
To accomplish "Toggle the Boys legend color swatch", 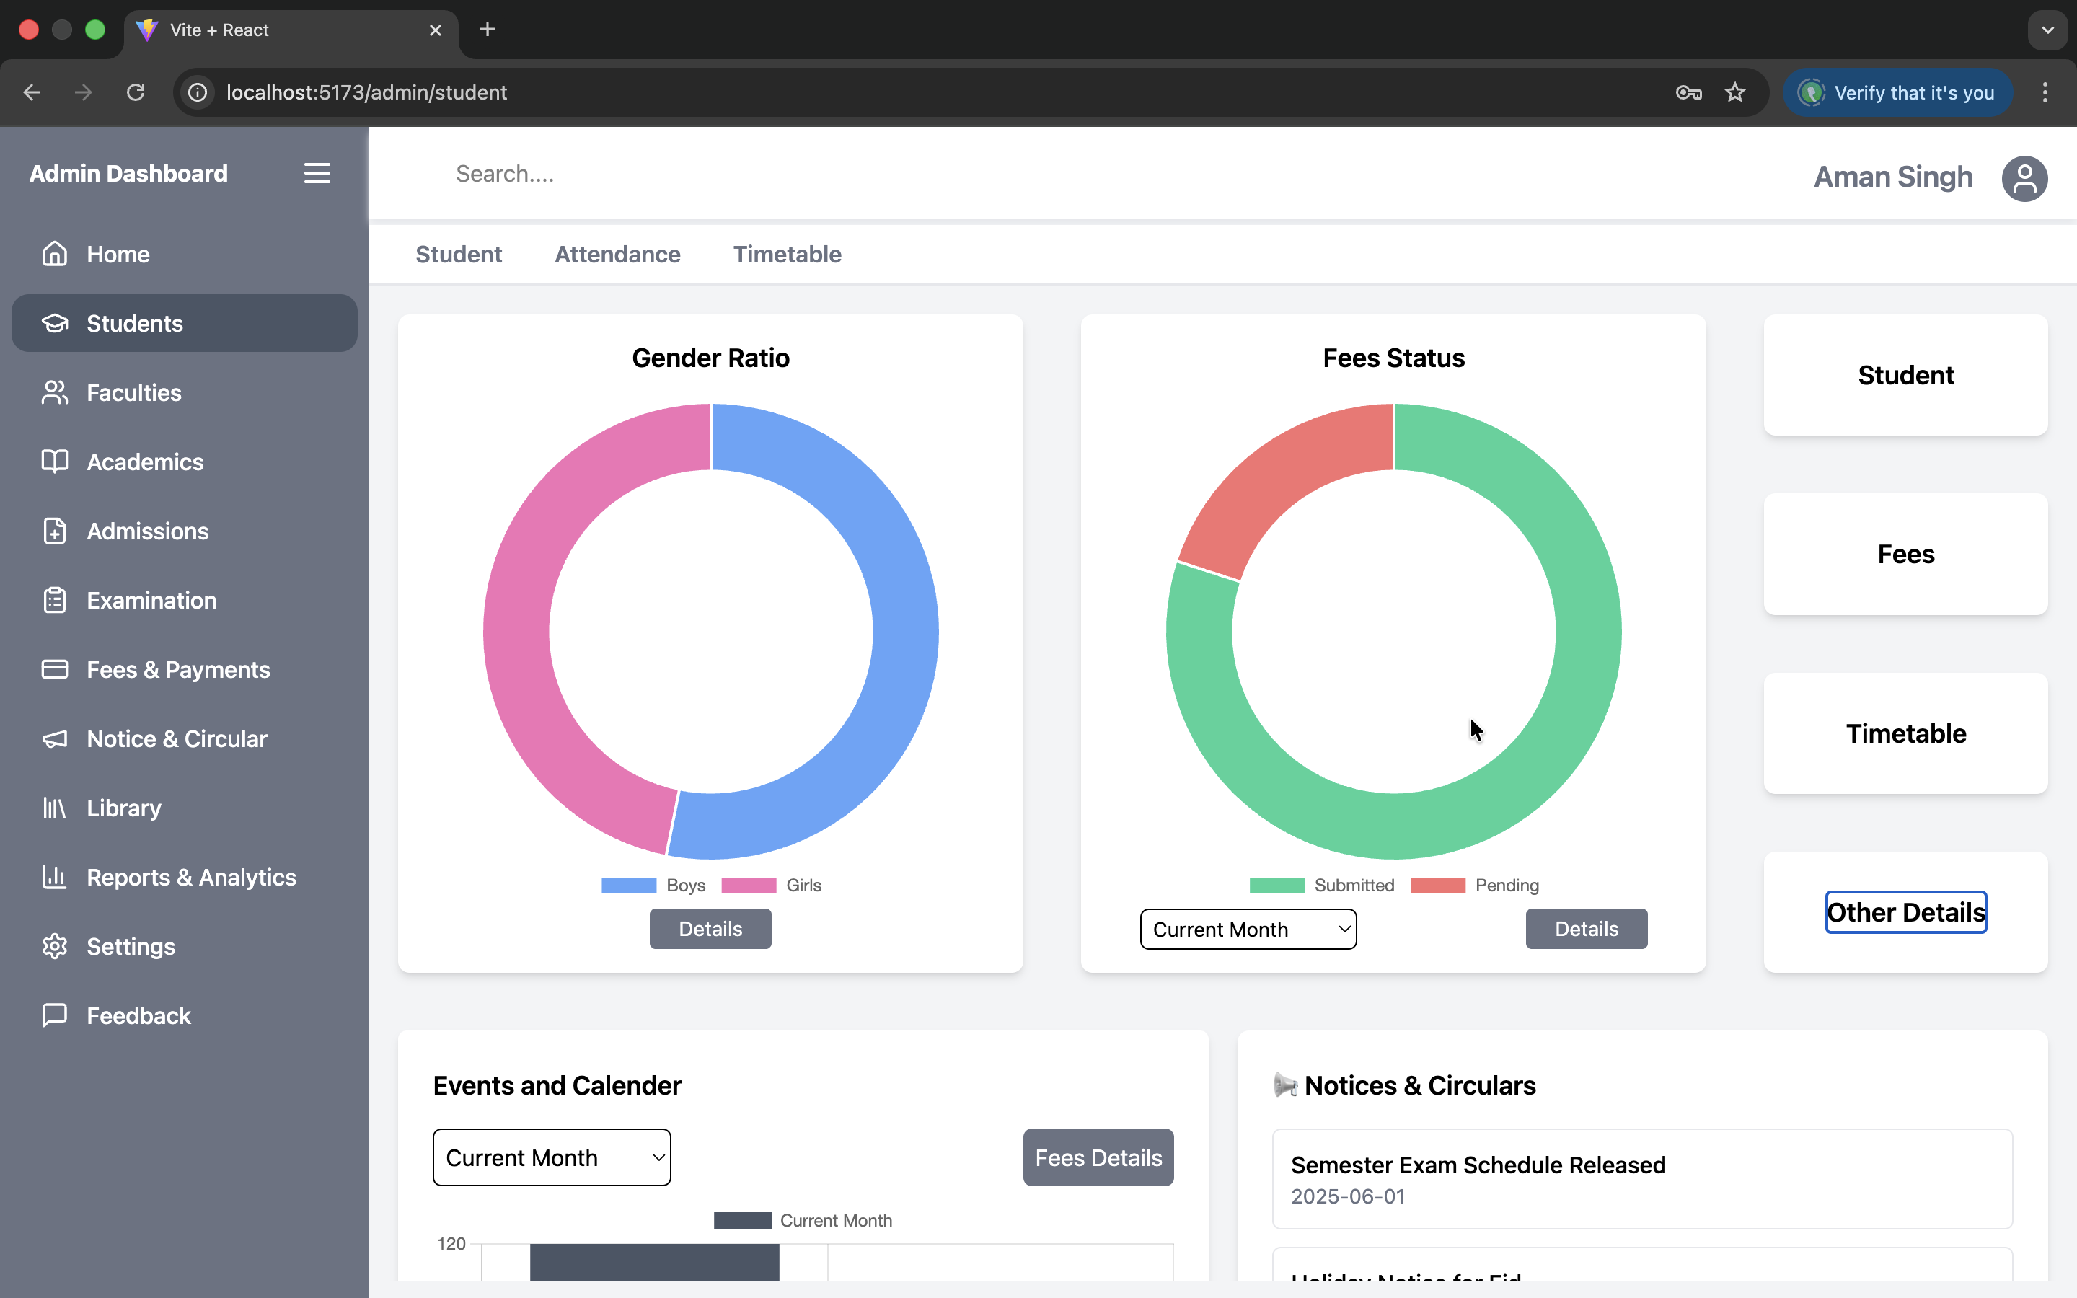I will click(x=628, y=885).
